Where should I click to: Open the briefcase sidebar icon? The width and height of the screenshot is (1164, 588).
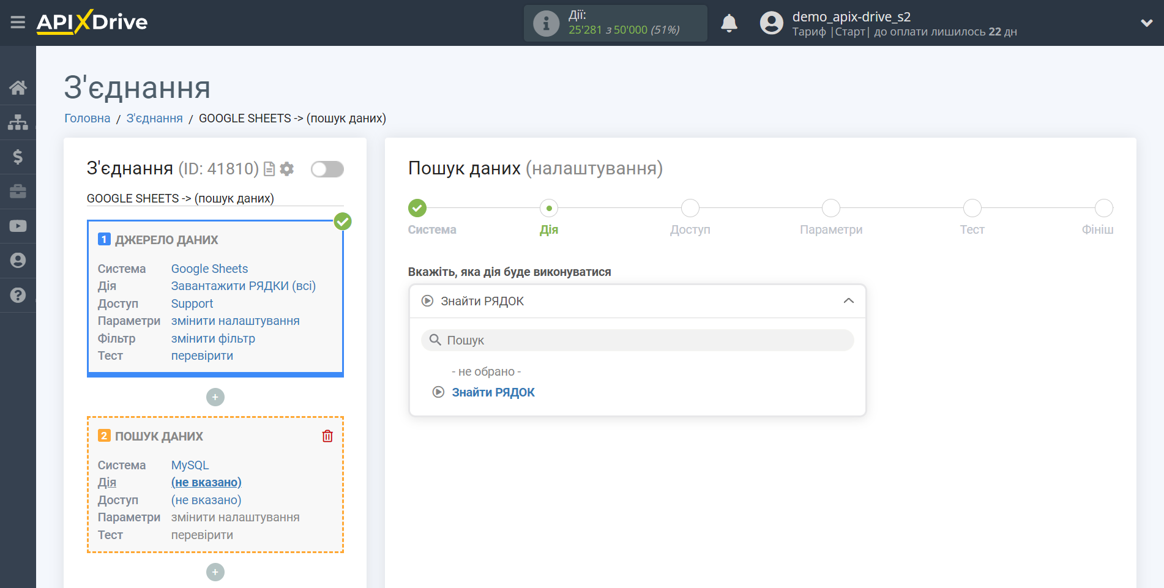(x=18, y=192)
